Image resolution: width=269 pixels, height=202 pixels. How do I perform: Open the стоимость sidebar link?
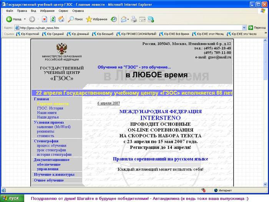point(45,136)
